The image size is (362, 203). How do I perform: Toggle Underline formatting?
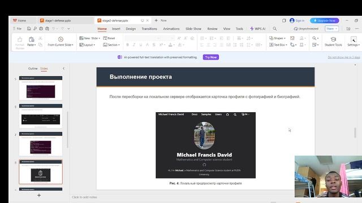tap(141, 45)
